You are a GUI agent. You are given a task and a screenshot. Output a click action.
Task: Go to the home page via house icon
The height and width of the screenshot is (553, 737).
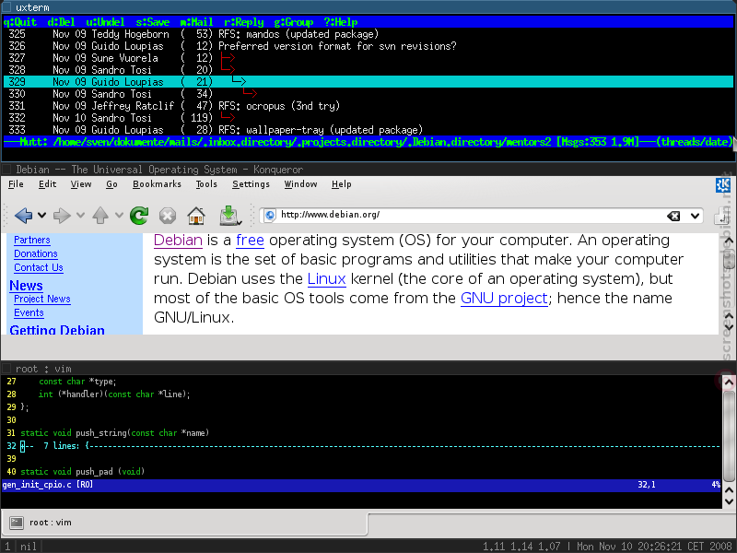(196, 216)
